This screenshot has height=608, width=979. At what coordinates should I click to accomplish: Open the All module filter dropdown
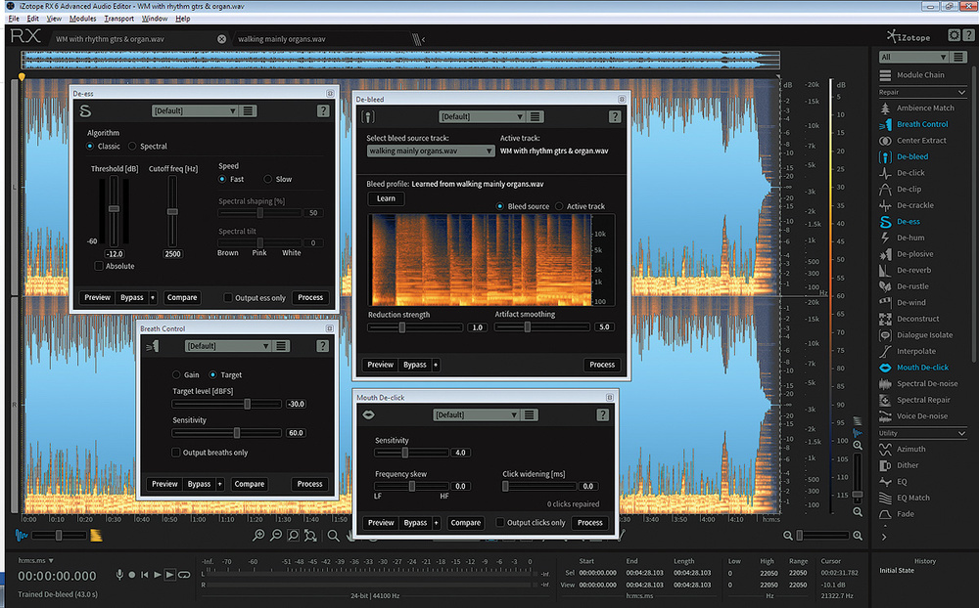tap(914, 57)
